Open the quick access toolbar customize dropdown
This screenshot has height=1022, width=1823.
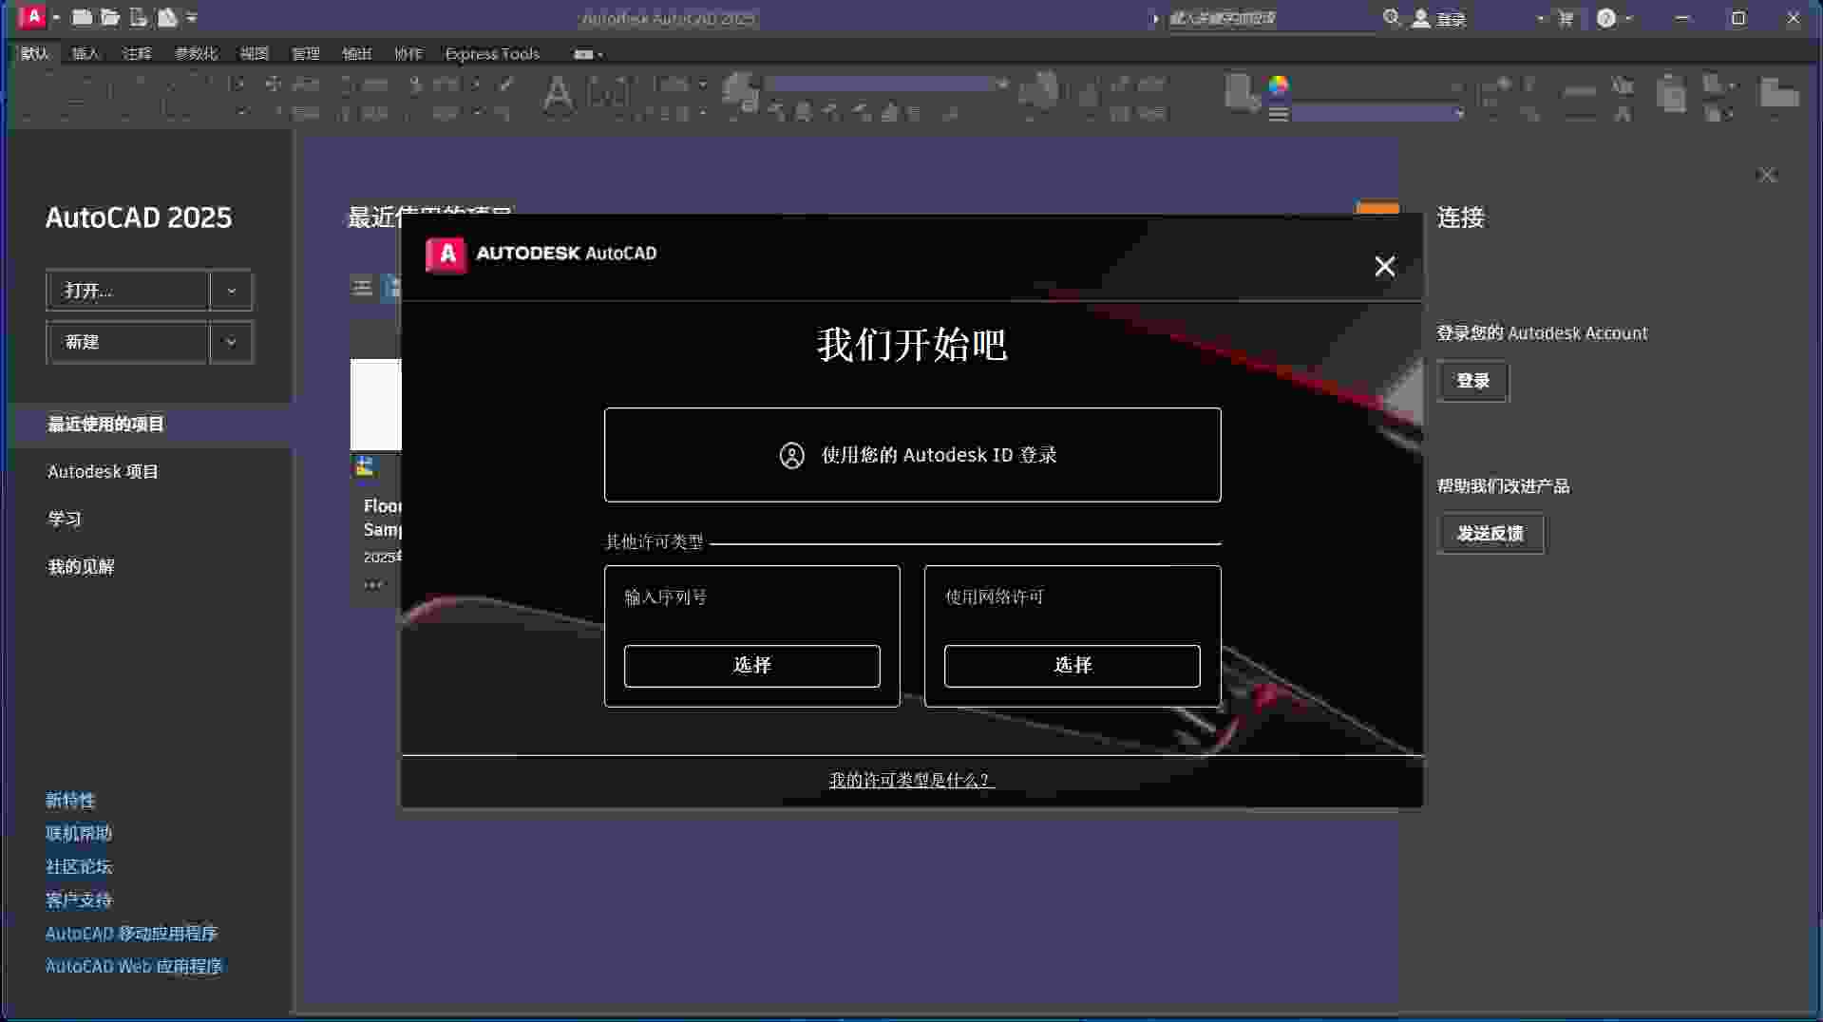click(x=193, y=17)
